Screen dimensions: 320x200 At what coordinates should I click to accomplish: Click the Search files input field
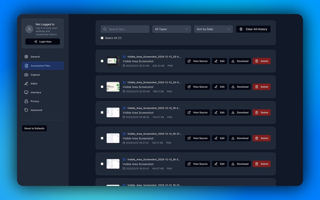(125, 29)
